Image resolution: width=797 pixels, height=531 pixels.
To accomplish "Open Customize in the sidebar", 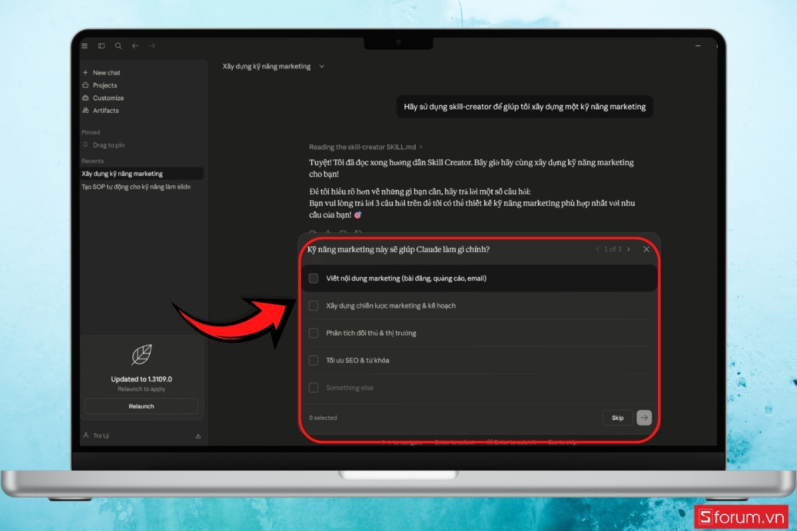I will click(103, 98).
